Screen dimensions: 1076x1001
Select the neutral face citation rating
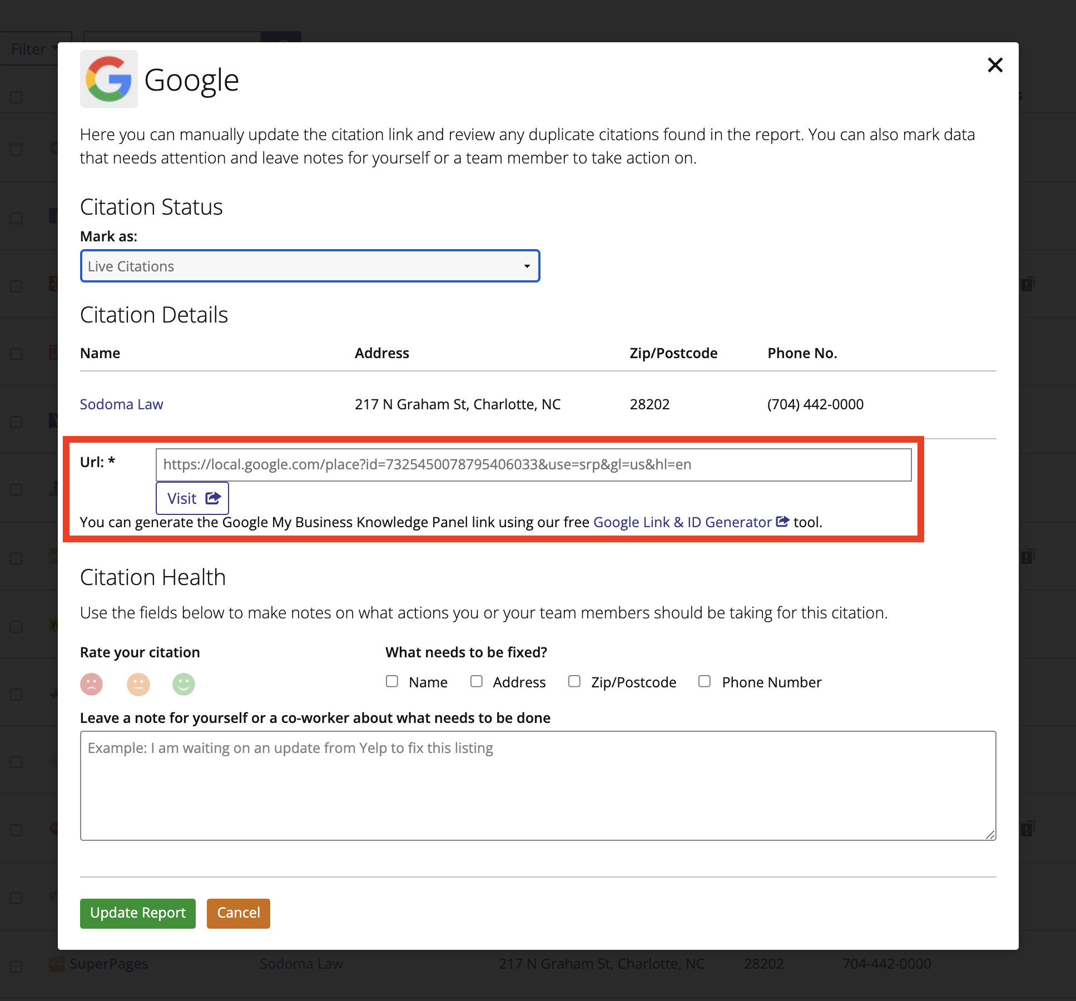coord(138,684)
